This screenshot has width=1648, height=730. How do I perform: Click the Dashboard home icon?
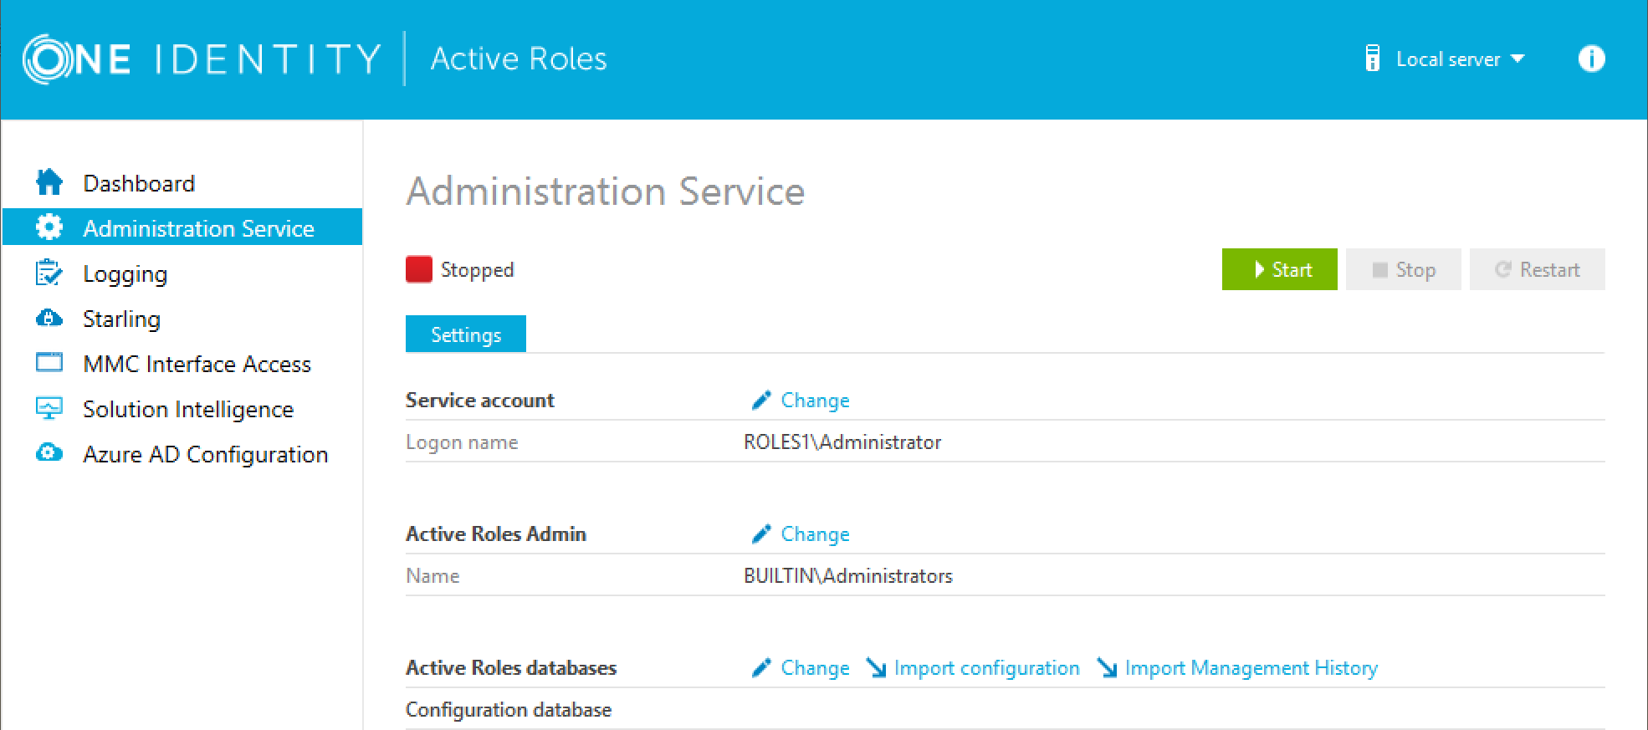[x=49, y=181]
